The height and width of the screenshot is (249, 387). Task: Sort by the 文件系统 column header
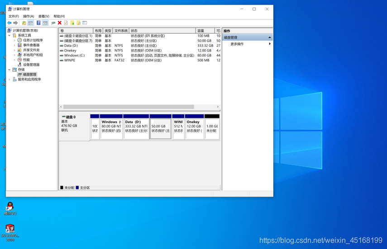[121, 31]
